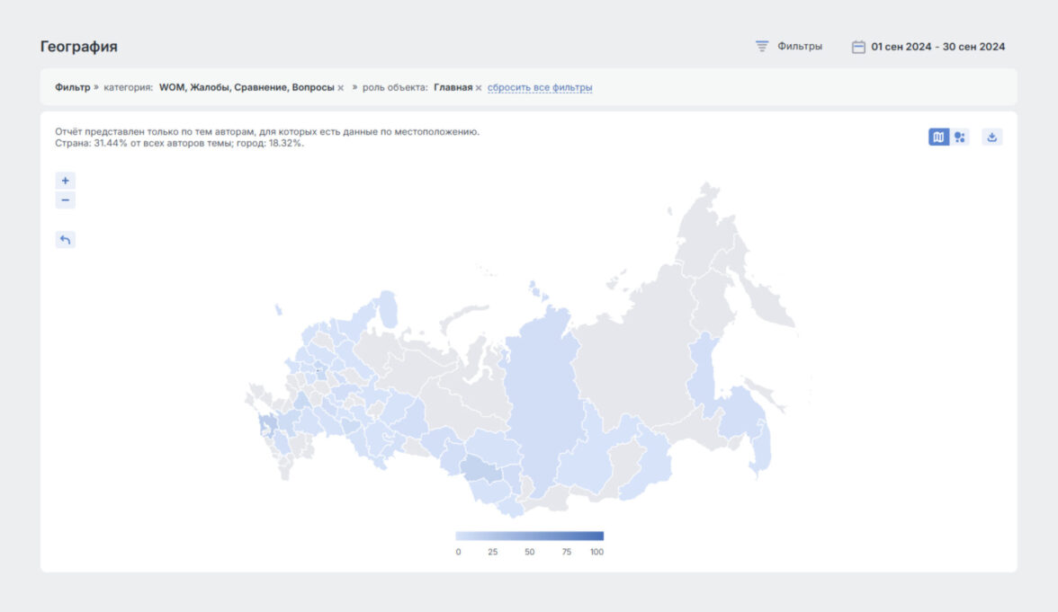Viewport: 1058px width, 612px height.
Task: Click the Главная filter value
Action: (453, 88)
